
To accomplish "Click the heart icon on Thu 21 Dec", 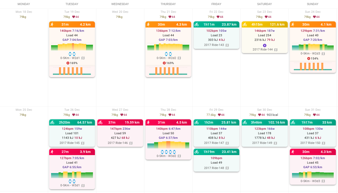I will (170, 17).
